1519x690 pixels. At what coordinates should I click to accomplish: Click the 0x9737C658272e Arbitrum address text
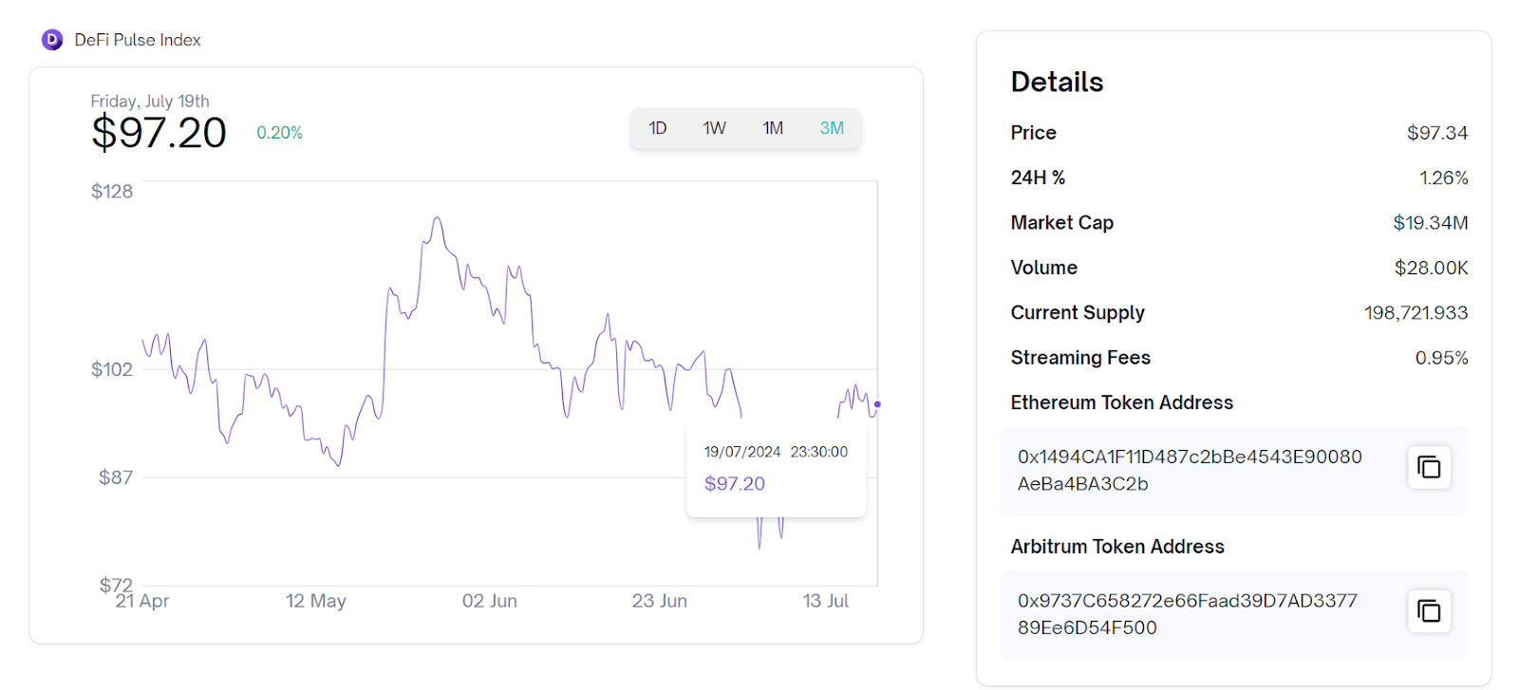click(x=1188, y=614)
